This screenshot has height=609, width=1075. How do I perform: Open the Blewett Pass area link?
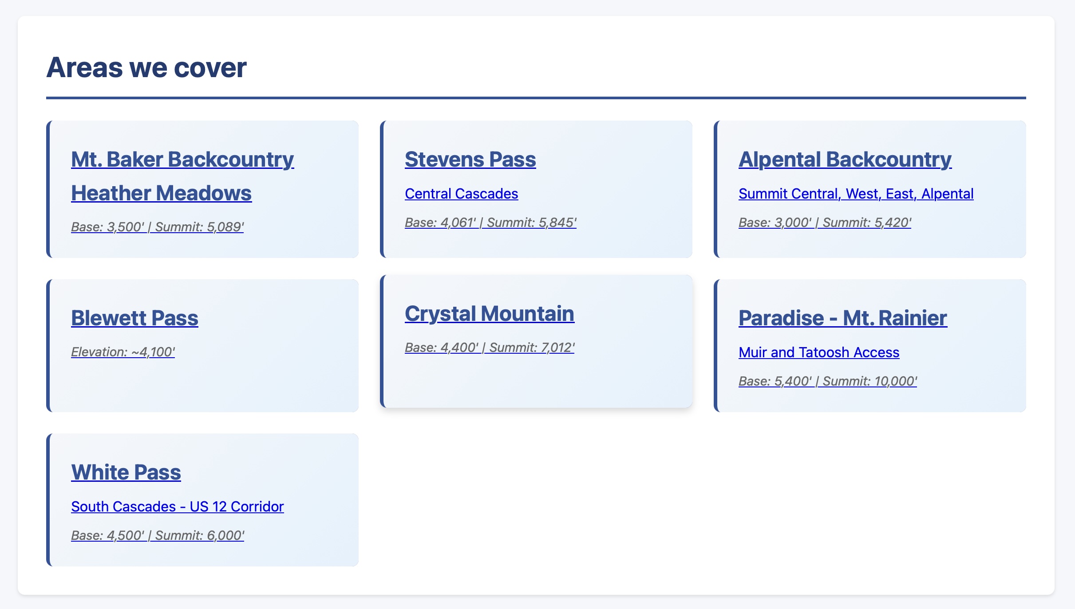click(134, 318)
